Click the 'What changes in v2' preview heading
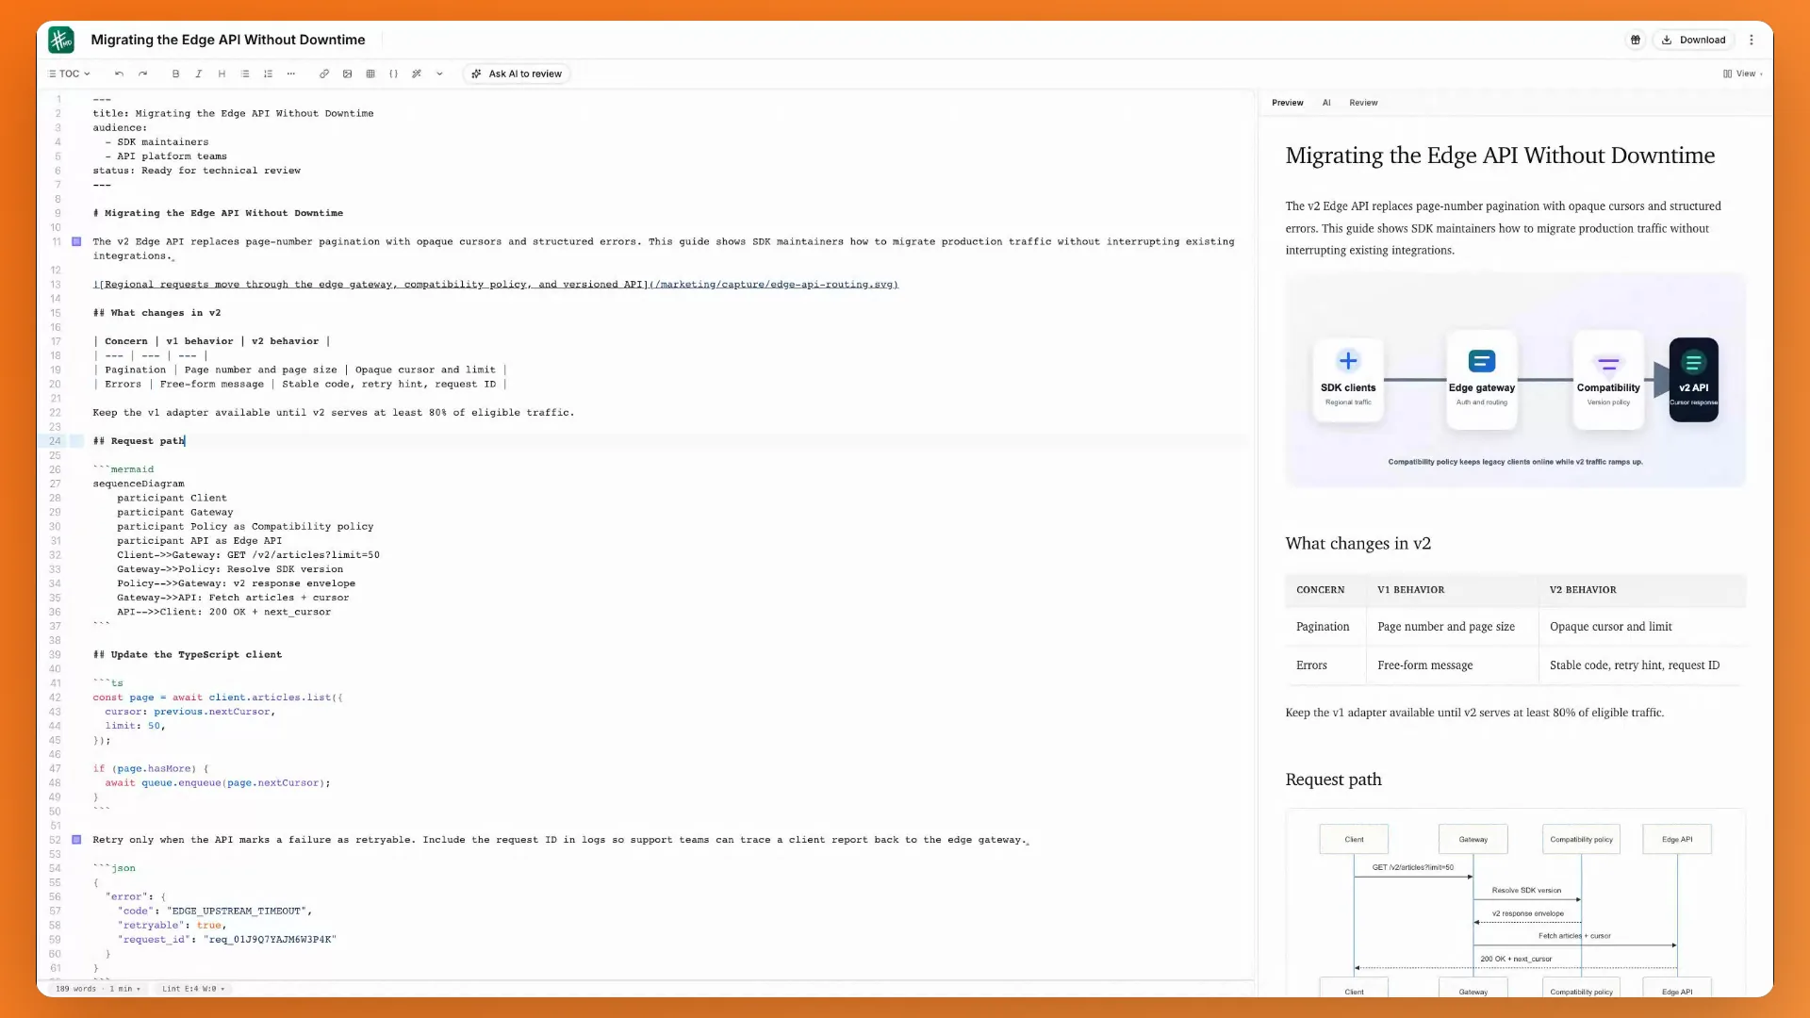 pos(1357,543)
